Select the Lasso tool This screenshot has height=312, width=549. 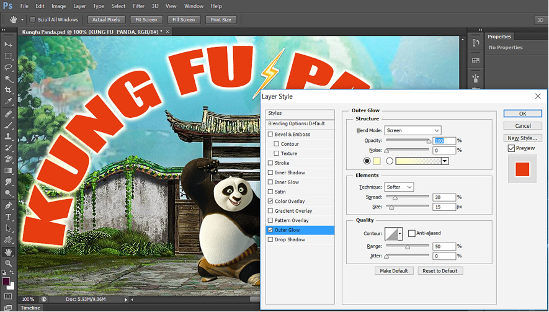pos(8,67)
